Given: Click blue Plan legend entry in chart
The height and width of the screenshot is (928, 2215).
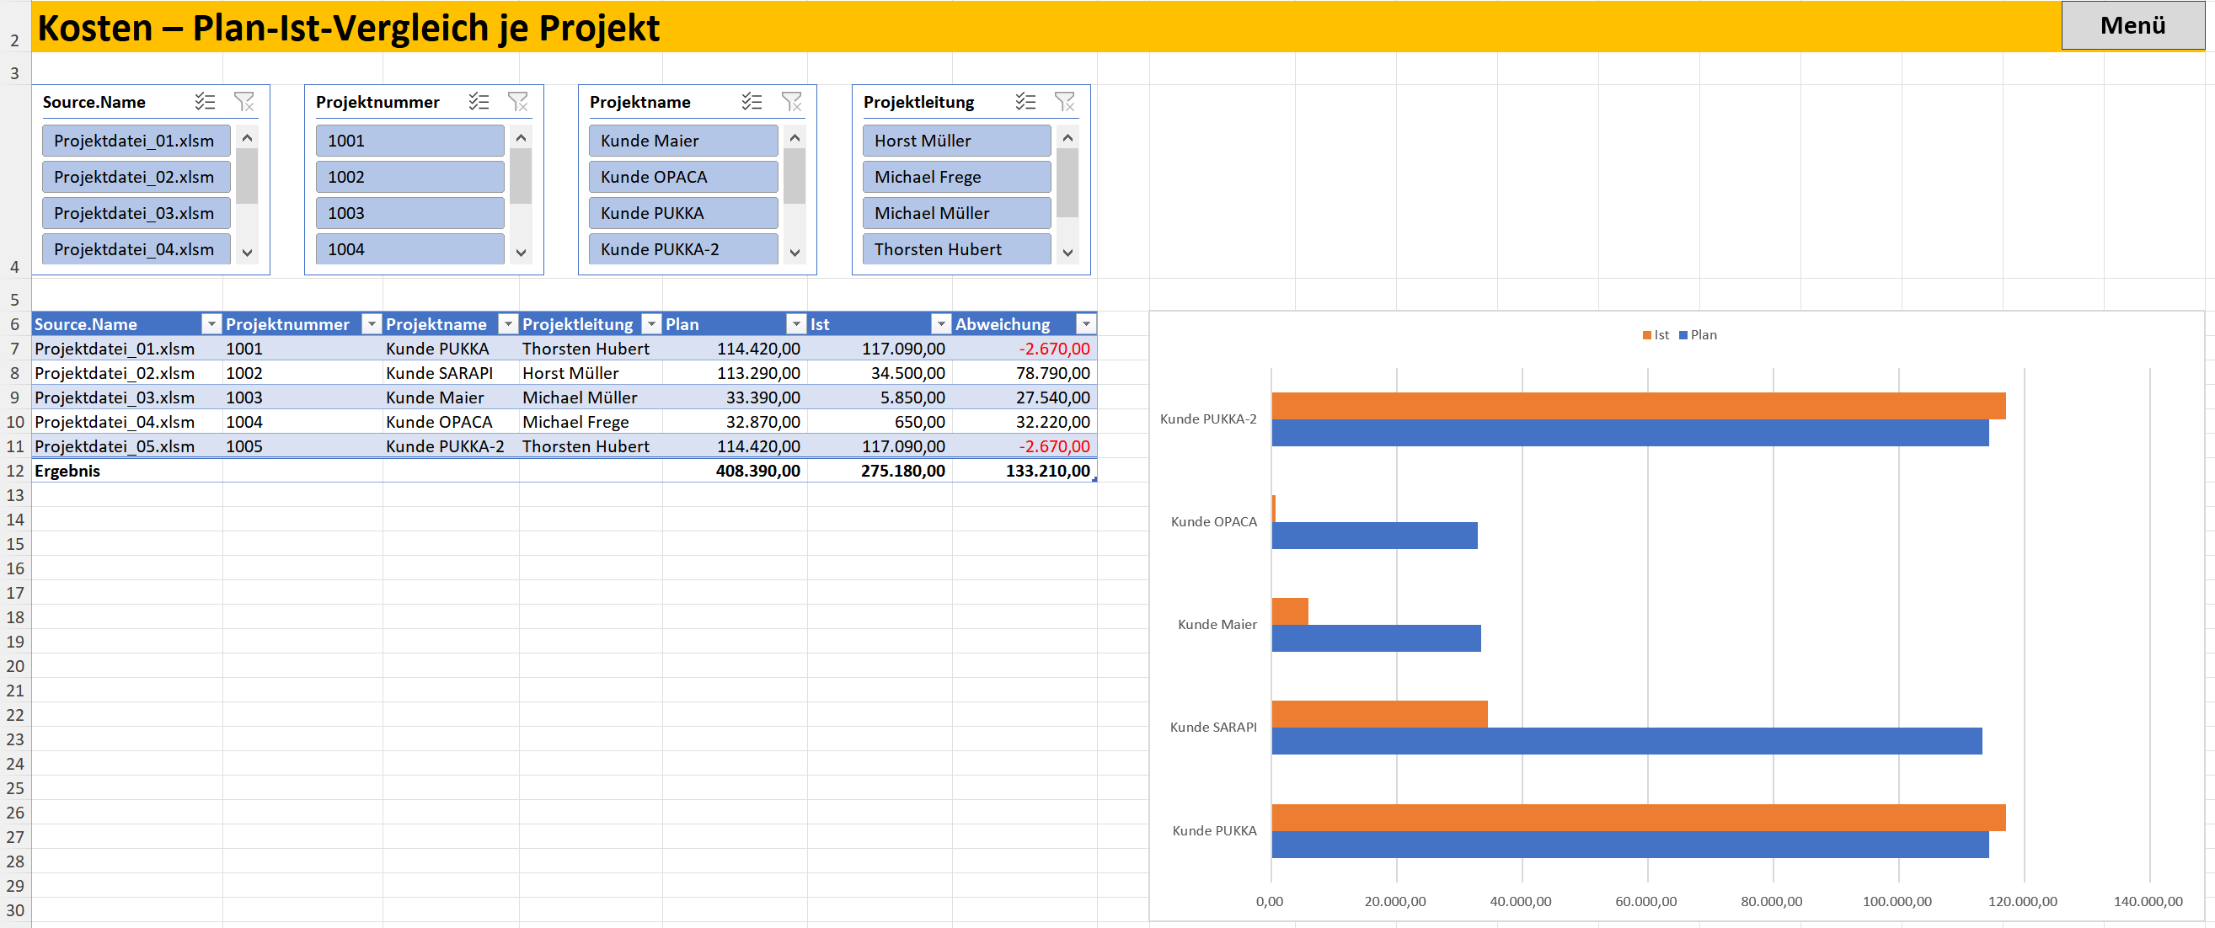Looking at the screenshot, I should tap(1698, 335).
